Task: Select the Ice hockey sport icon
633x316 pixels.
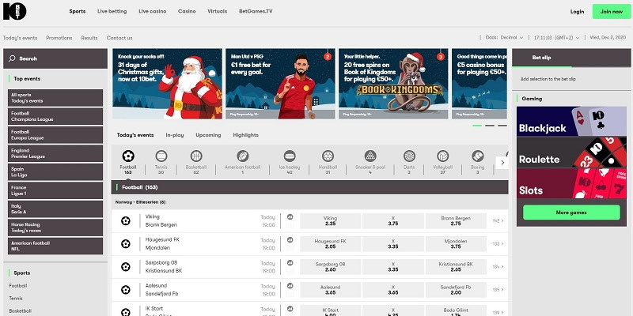Action: coord(290,156)
